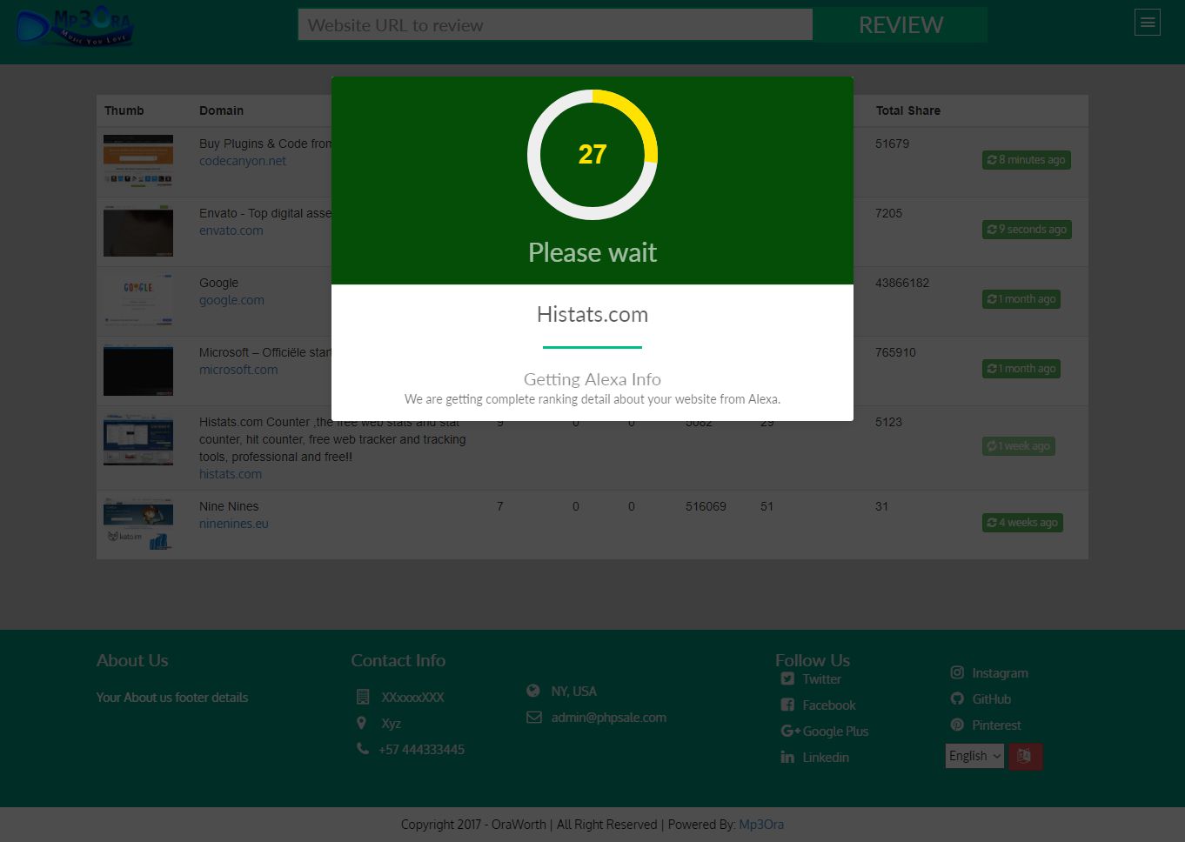Click the envelope icon beside admin@phpsale.com
The height and width of the screenshot is (842, 1185).
click(534, 718)
